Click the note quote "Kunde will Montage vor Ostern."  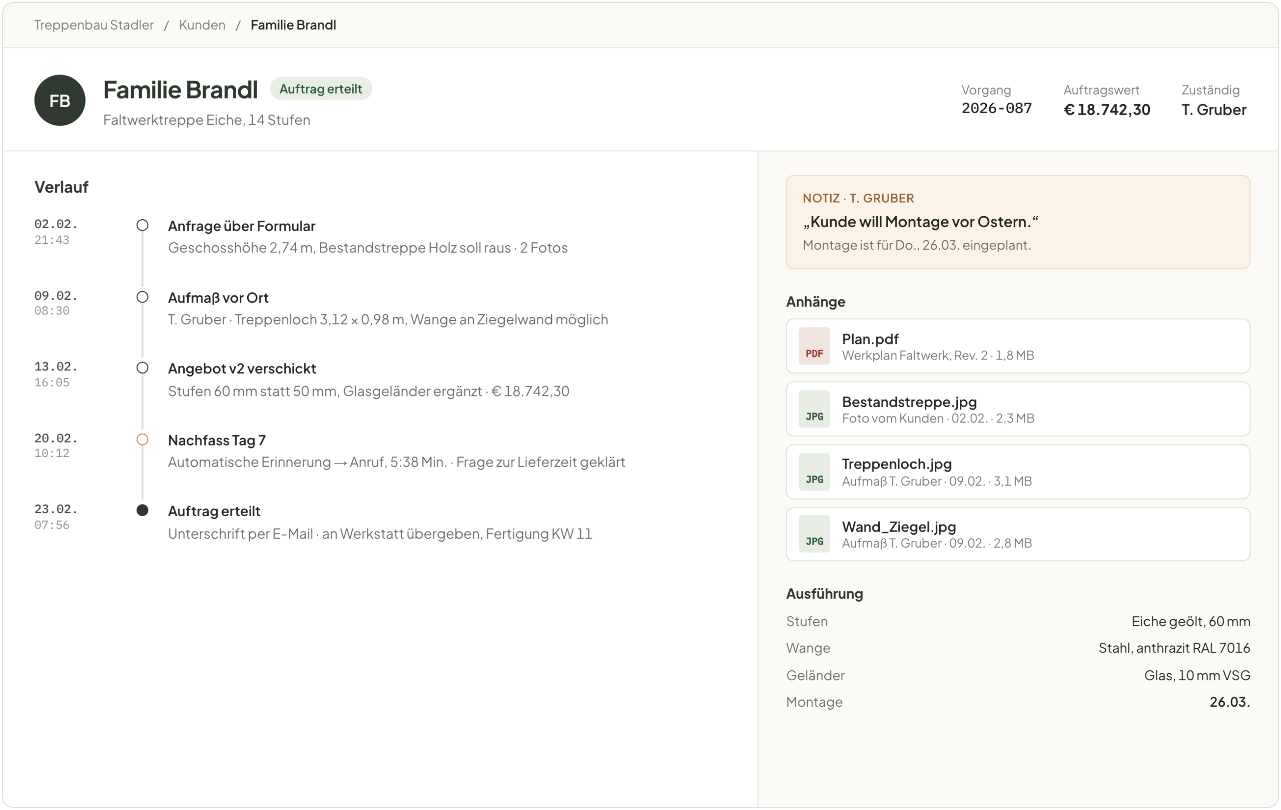920,222
